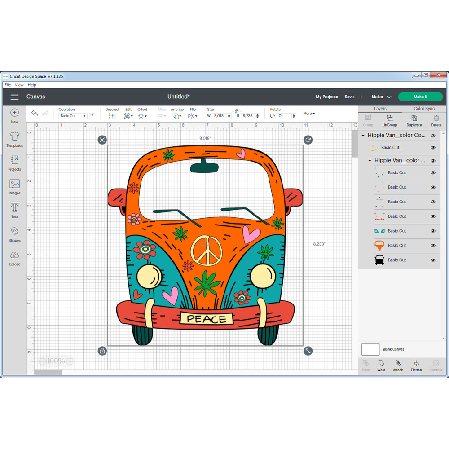
Task: Click the Flatten icon
Action: [x=416, y=365]
